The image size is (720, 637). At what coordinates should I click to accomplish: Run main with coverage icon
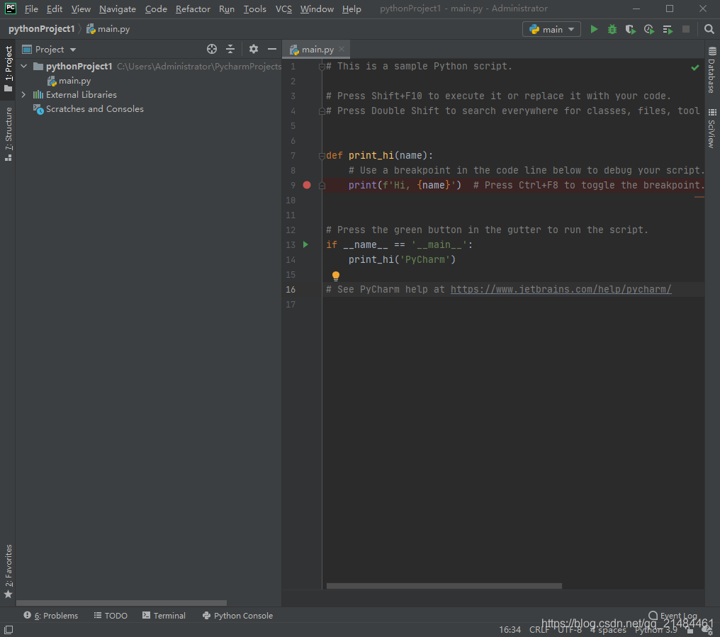[x=631, y=29]
